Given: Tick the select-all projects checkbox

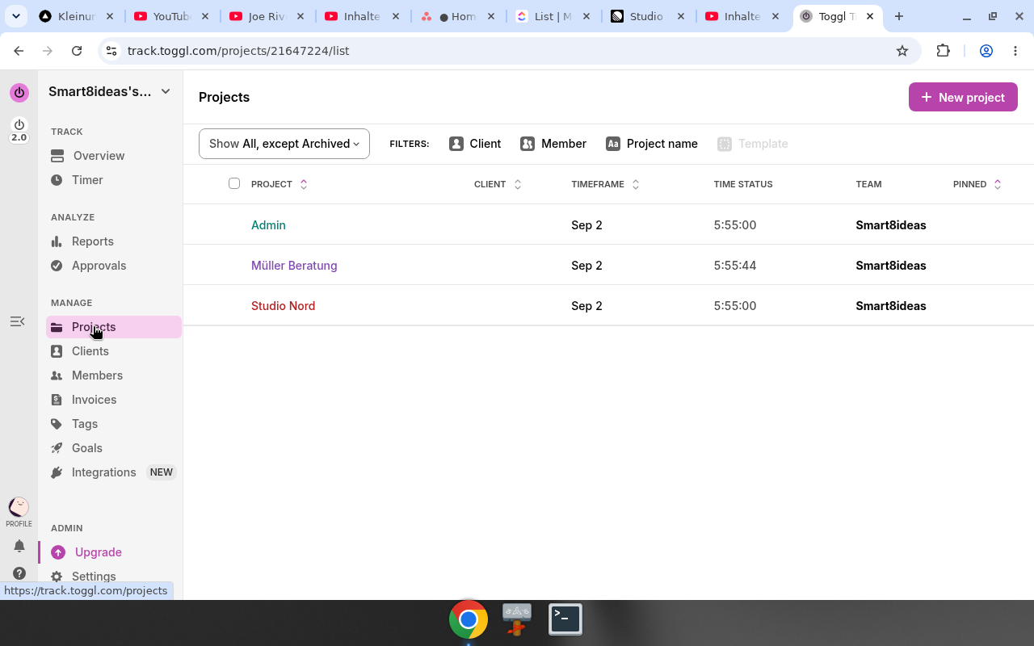Looking at the screenshot, I should (x=234, y=183).
